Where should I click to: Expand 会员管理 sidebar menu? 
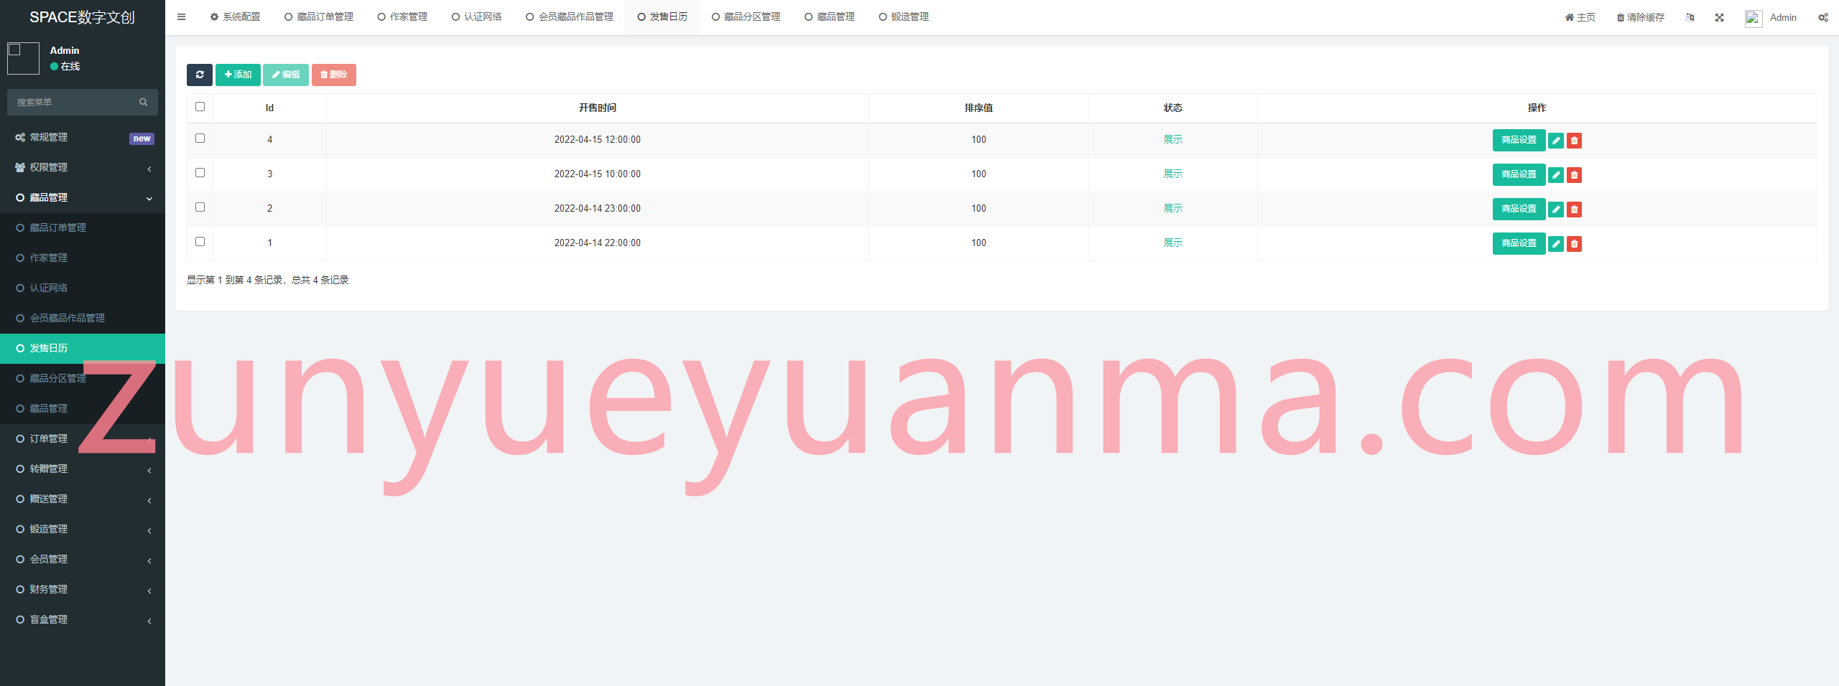click(x=83, y=560)
